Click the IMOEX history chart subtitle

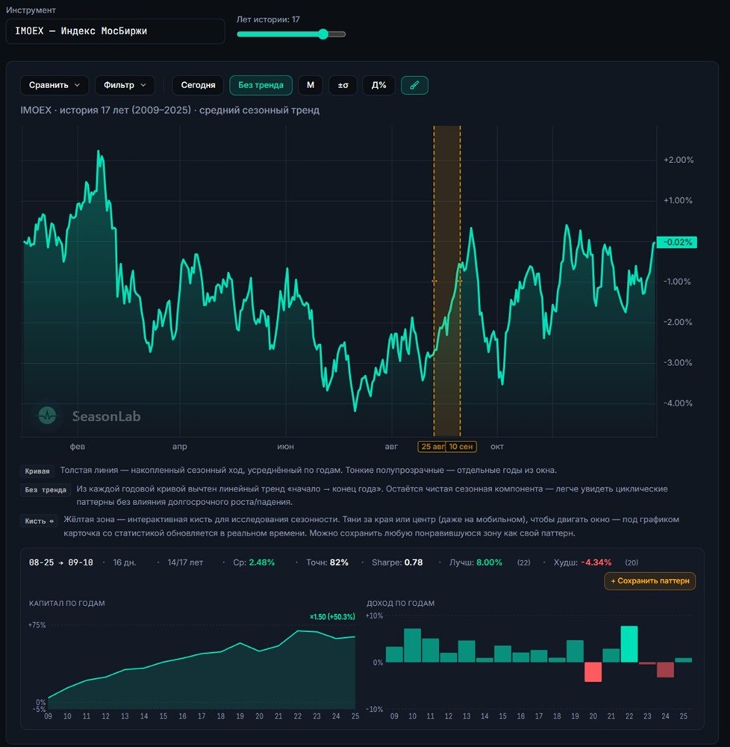[x=170, y=110]
